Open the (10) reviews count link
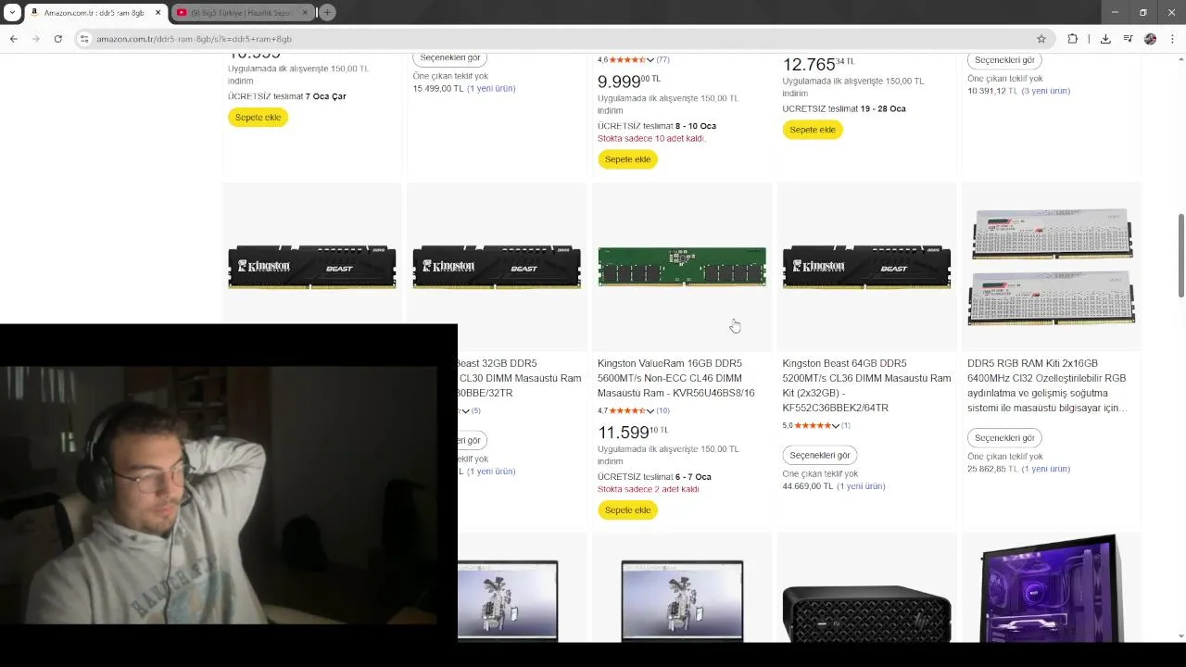This screenshot has height=667, width=1186. click(662, 410)
